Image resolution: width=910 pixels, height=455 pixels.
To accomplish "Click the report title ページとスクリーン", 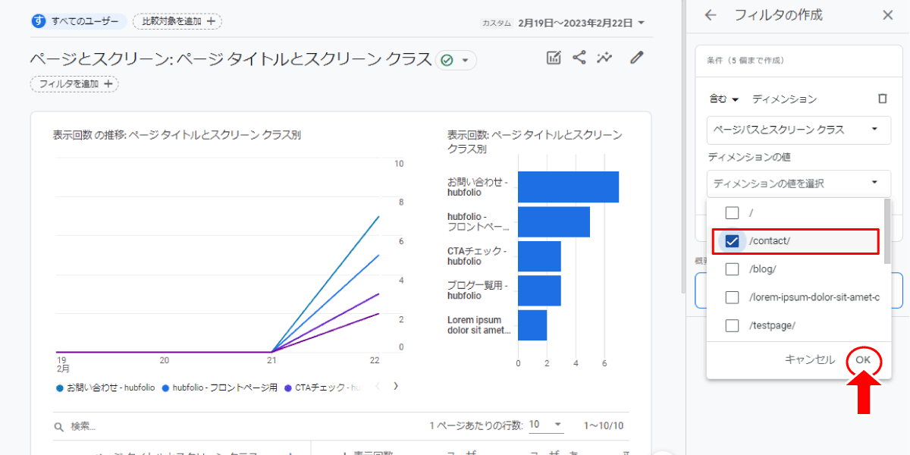I will pyautogui.click(x=231, y=59).
